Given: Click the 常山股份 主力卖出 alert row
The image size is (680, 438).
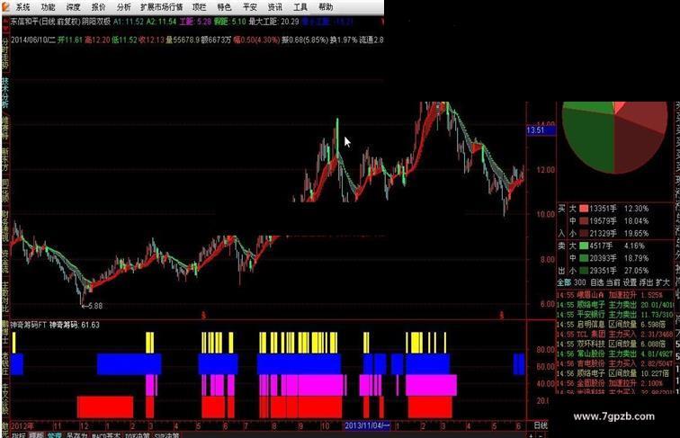Looking at the screenshot, I should coord(615,353).
